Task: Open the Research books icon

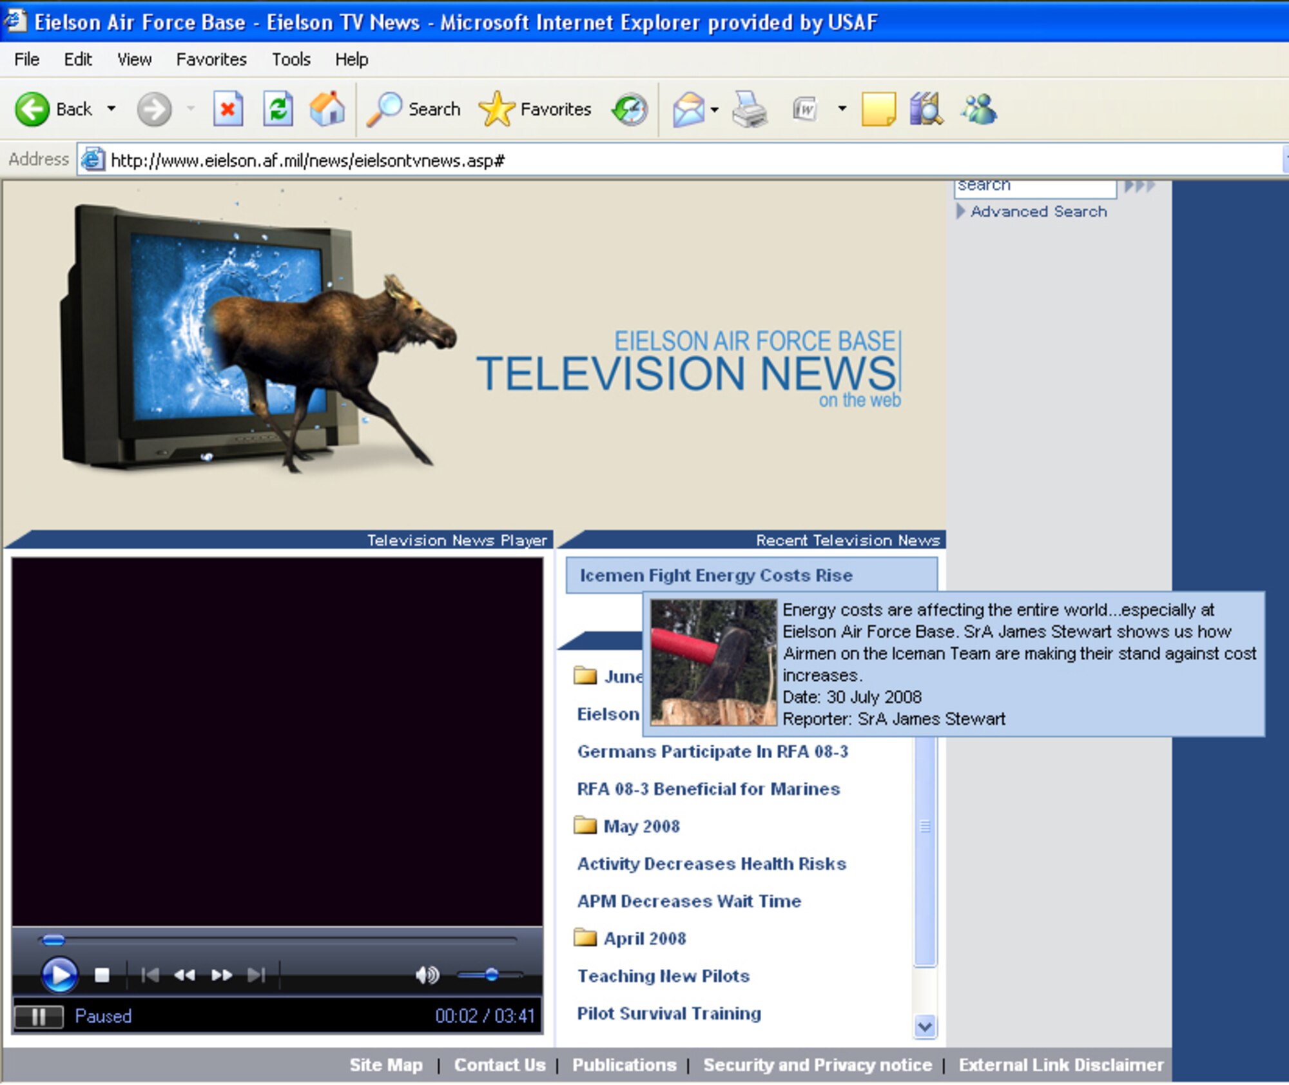Action: 926,108
